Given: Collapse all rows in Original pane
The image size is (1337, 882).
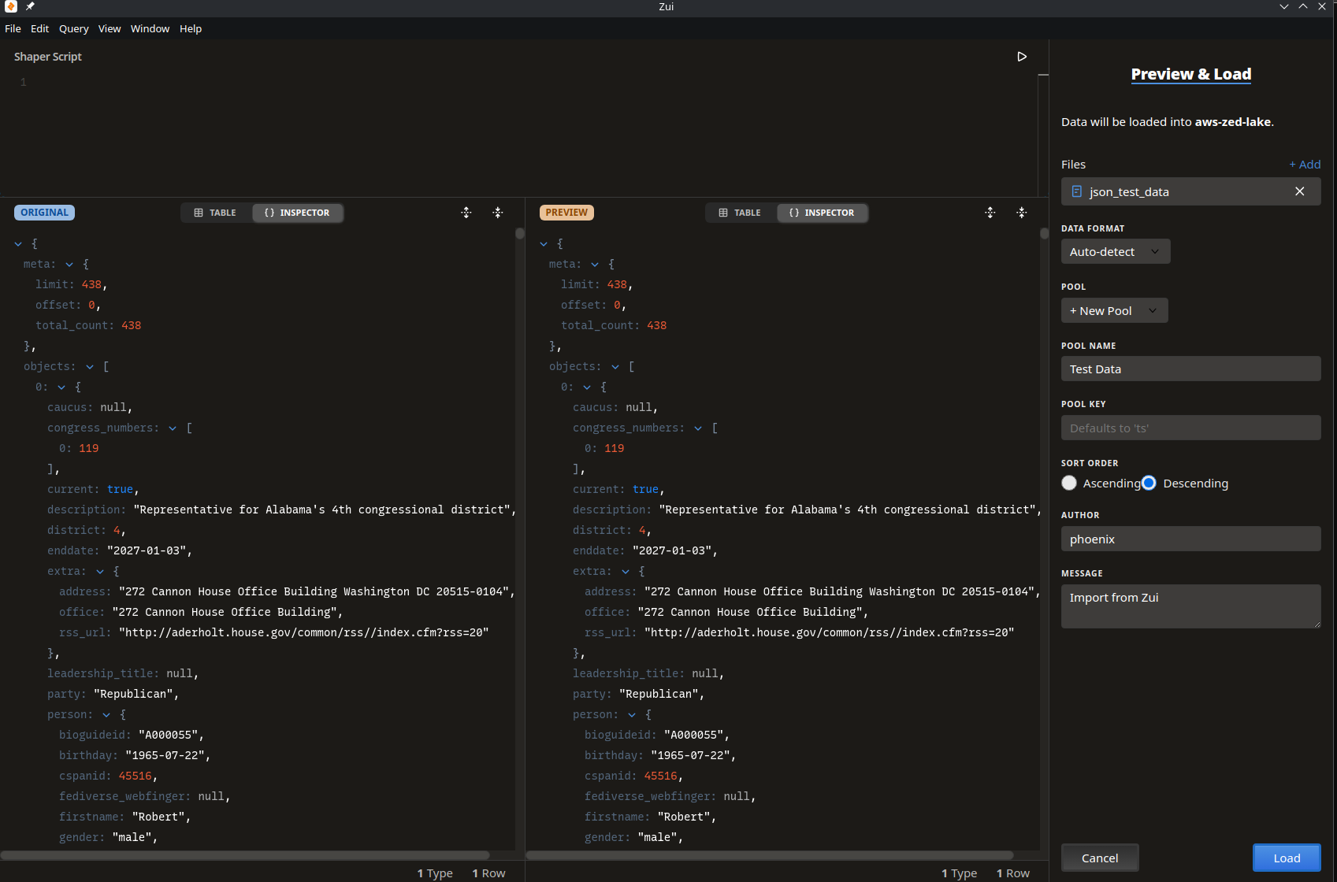Looking at the screenshot, I should pyautogui.click(x=498, y=213).
